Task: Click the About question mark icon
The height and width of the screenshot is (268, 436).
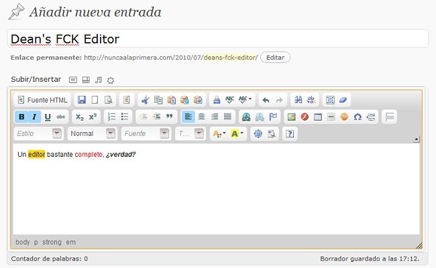Action: pyautogui.click(x=290, y=134)
